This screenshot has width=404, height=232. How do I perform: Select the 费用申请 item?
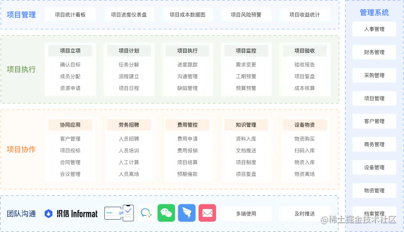pos(187,139)
